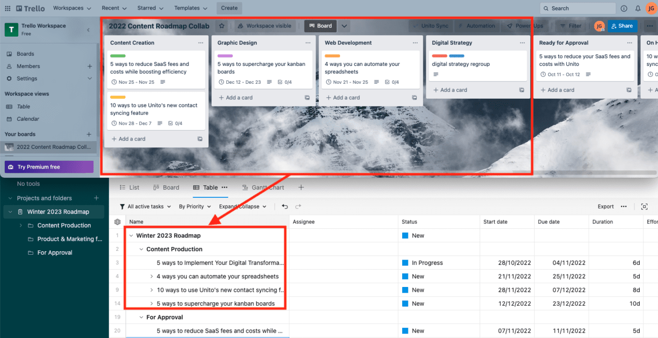Viewport: 658px width, 338px height.
Task: Click the redo arrow in table toolbar
Action: pyautogui.click(x=298, y=207)
